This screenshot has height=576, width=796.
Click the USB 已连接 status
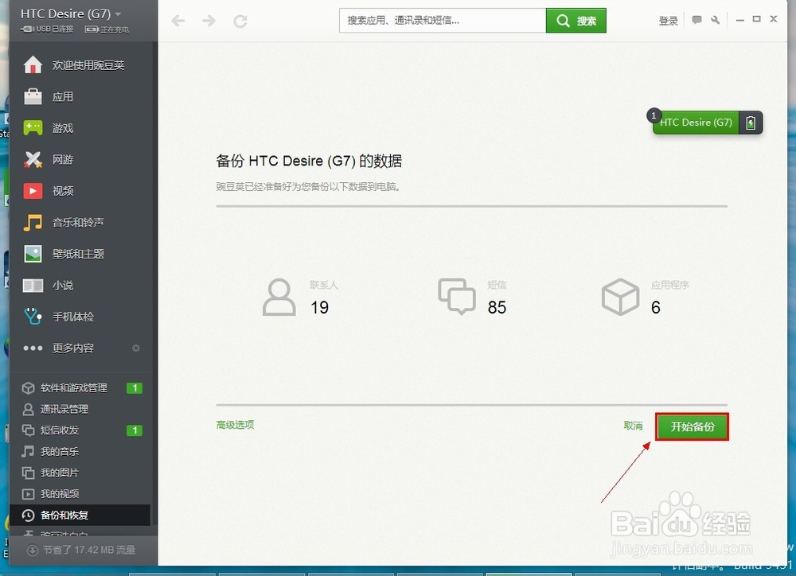pyautogui.click(x=47, y=29)
